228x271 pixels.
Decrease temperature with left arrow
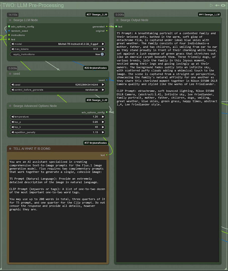12,117
